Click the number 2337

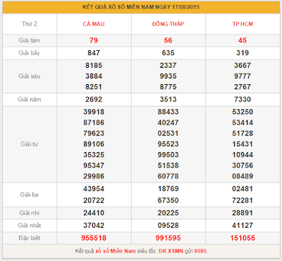coord(168,65)
